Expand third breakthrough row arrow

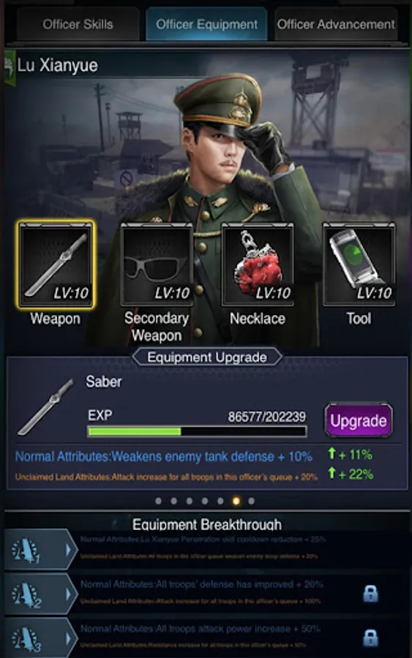68,639
